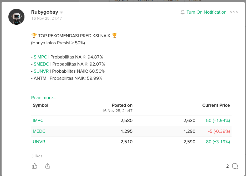Visit the Rubygobay profile name link

point(44,12)
